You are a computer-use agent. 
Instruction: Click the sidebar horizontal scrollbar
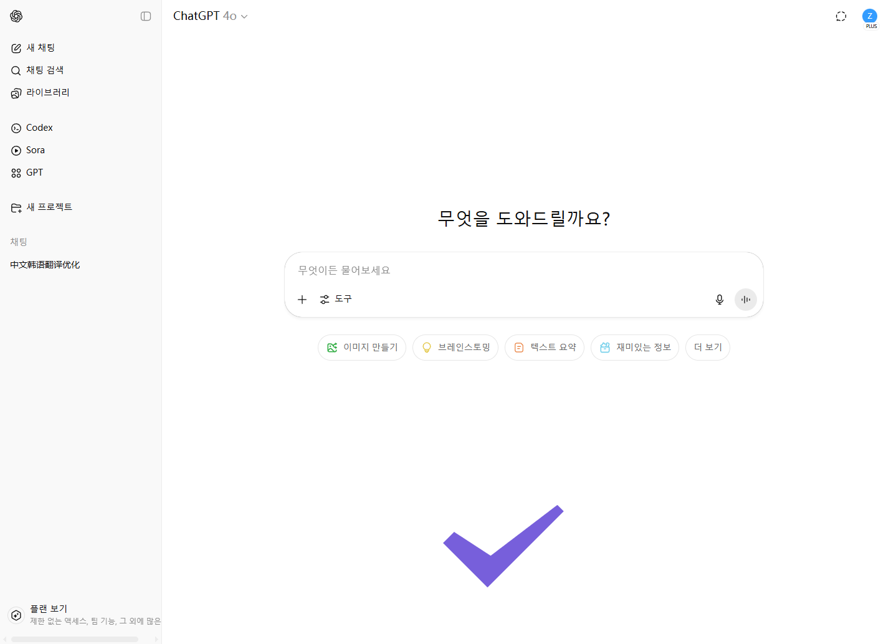(75, 639)
